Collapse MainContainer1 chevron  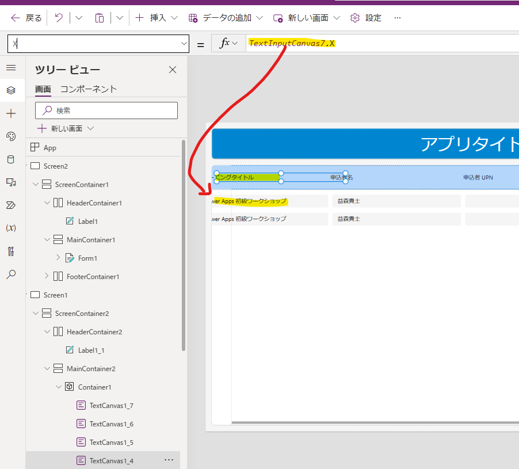tap(47, 239)
